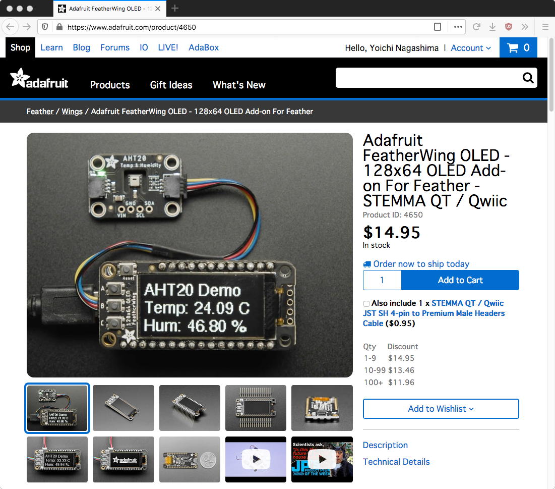Open the Products menu

[110, 85]
